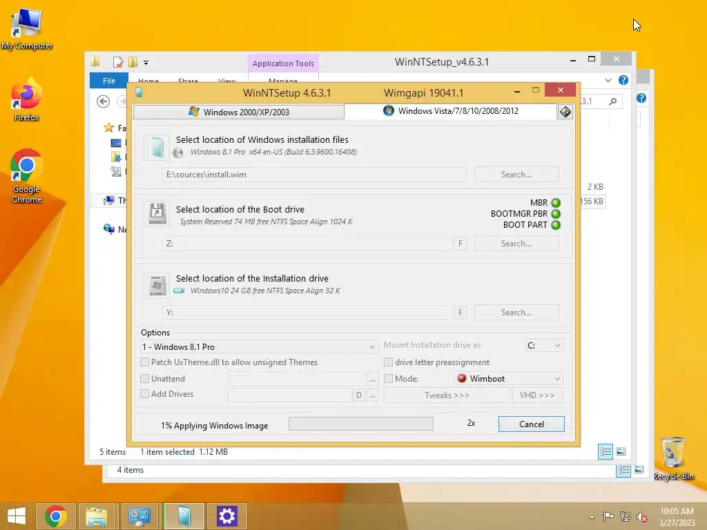Open My Computer desktop shortcut
Viewport: 707px width, 530px height.
coord(27,29)
